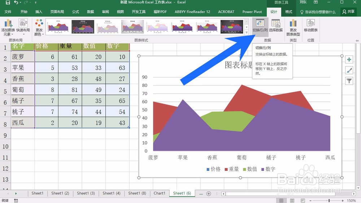Click the Chart Elements plus button
The height and width of the screenshot is (203, 361).
pyautogui.click(x=349, y=59)
